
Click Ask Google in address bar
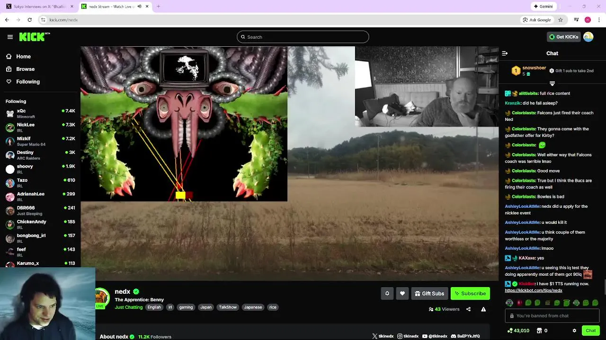tap(536, 20)
